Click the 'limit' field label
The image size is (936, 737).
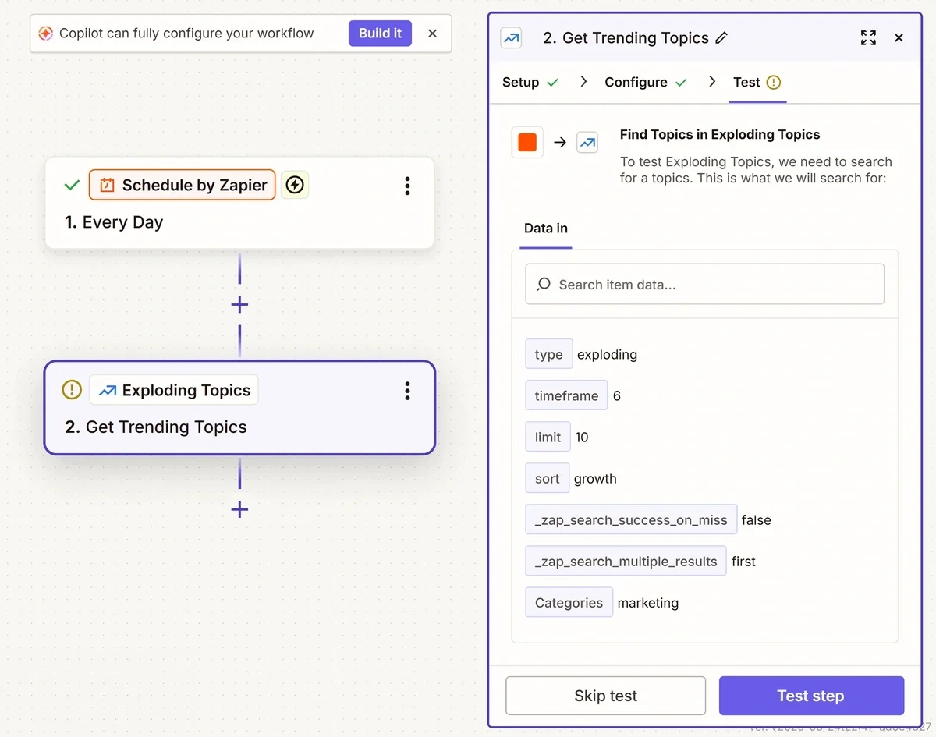[548, 437]
